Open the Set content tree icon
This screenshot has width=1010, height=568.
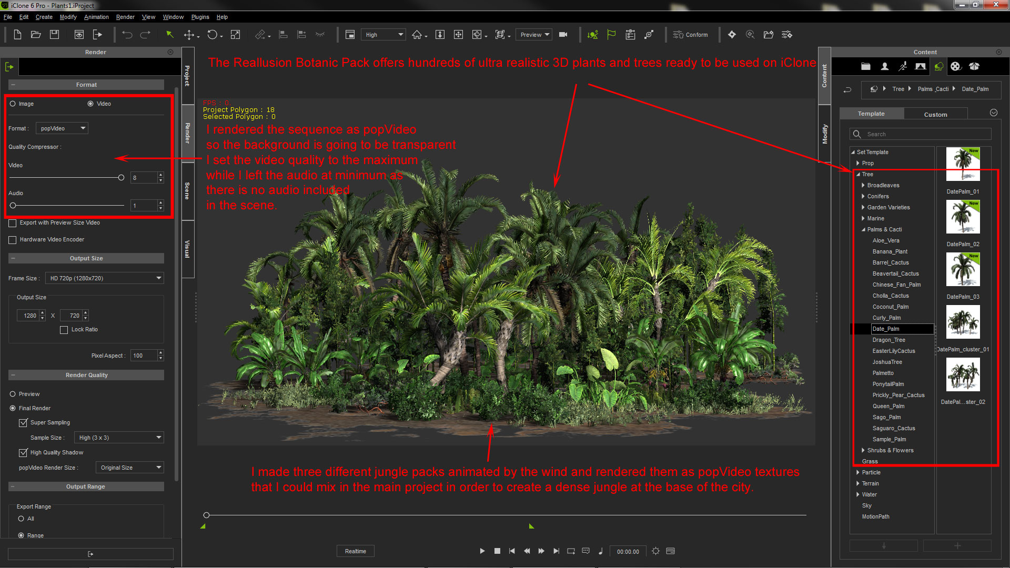tap(938, 66)
